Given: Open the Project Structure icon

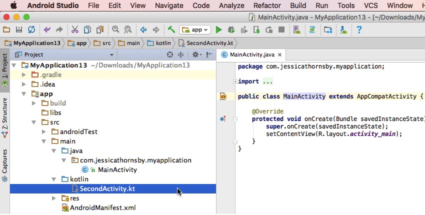Looking at the screenshot, I should 327,29.
